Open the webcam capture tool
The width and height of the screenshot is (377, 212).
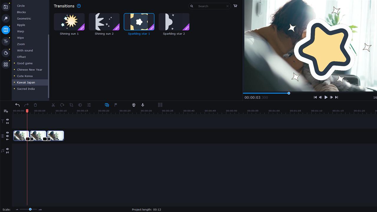click(134, 105)
